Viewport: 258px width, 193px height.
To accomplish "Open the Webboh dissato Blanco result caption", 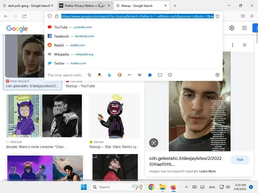I will pos(37,147).
